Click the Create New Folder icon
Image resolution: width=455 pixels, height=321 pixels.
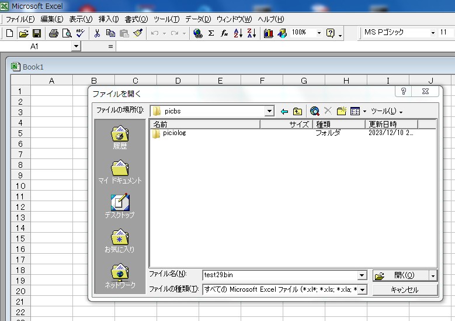[x=342, y=111]
